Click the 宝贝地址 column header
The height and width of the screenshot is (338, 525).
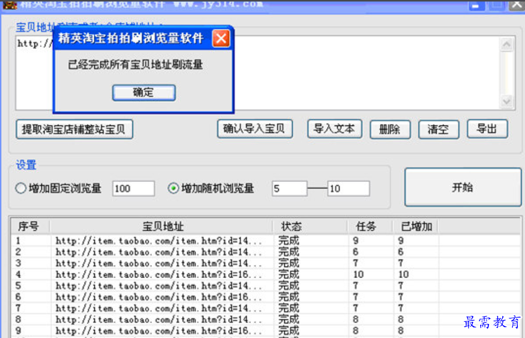click(x=162, y=227)
